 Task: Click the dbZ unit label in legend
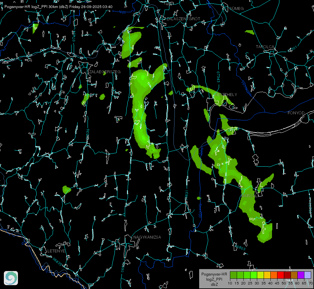click(214, 285)
